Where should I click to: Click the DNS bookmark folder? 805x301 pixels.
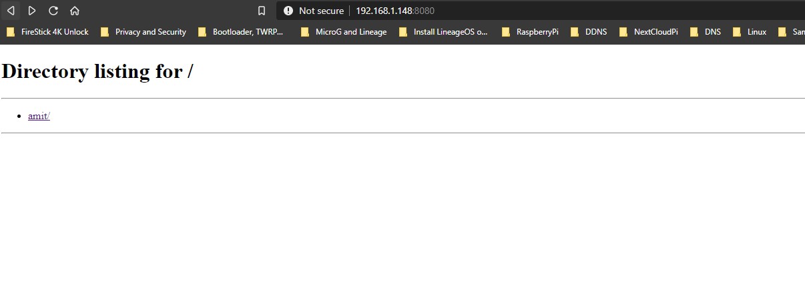(x=706, y=32)
